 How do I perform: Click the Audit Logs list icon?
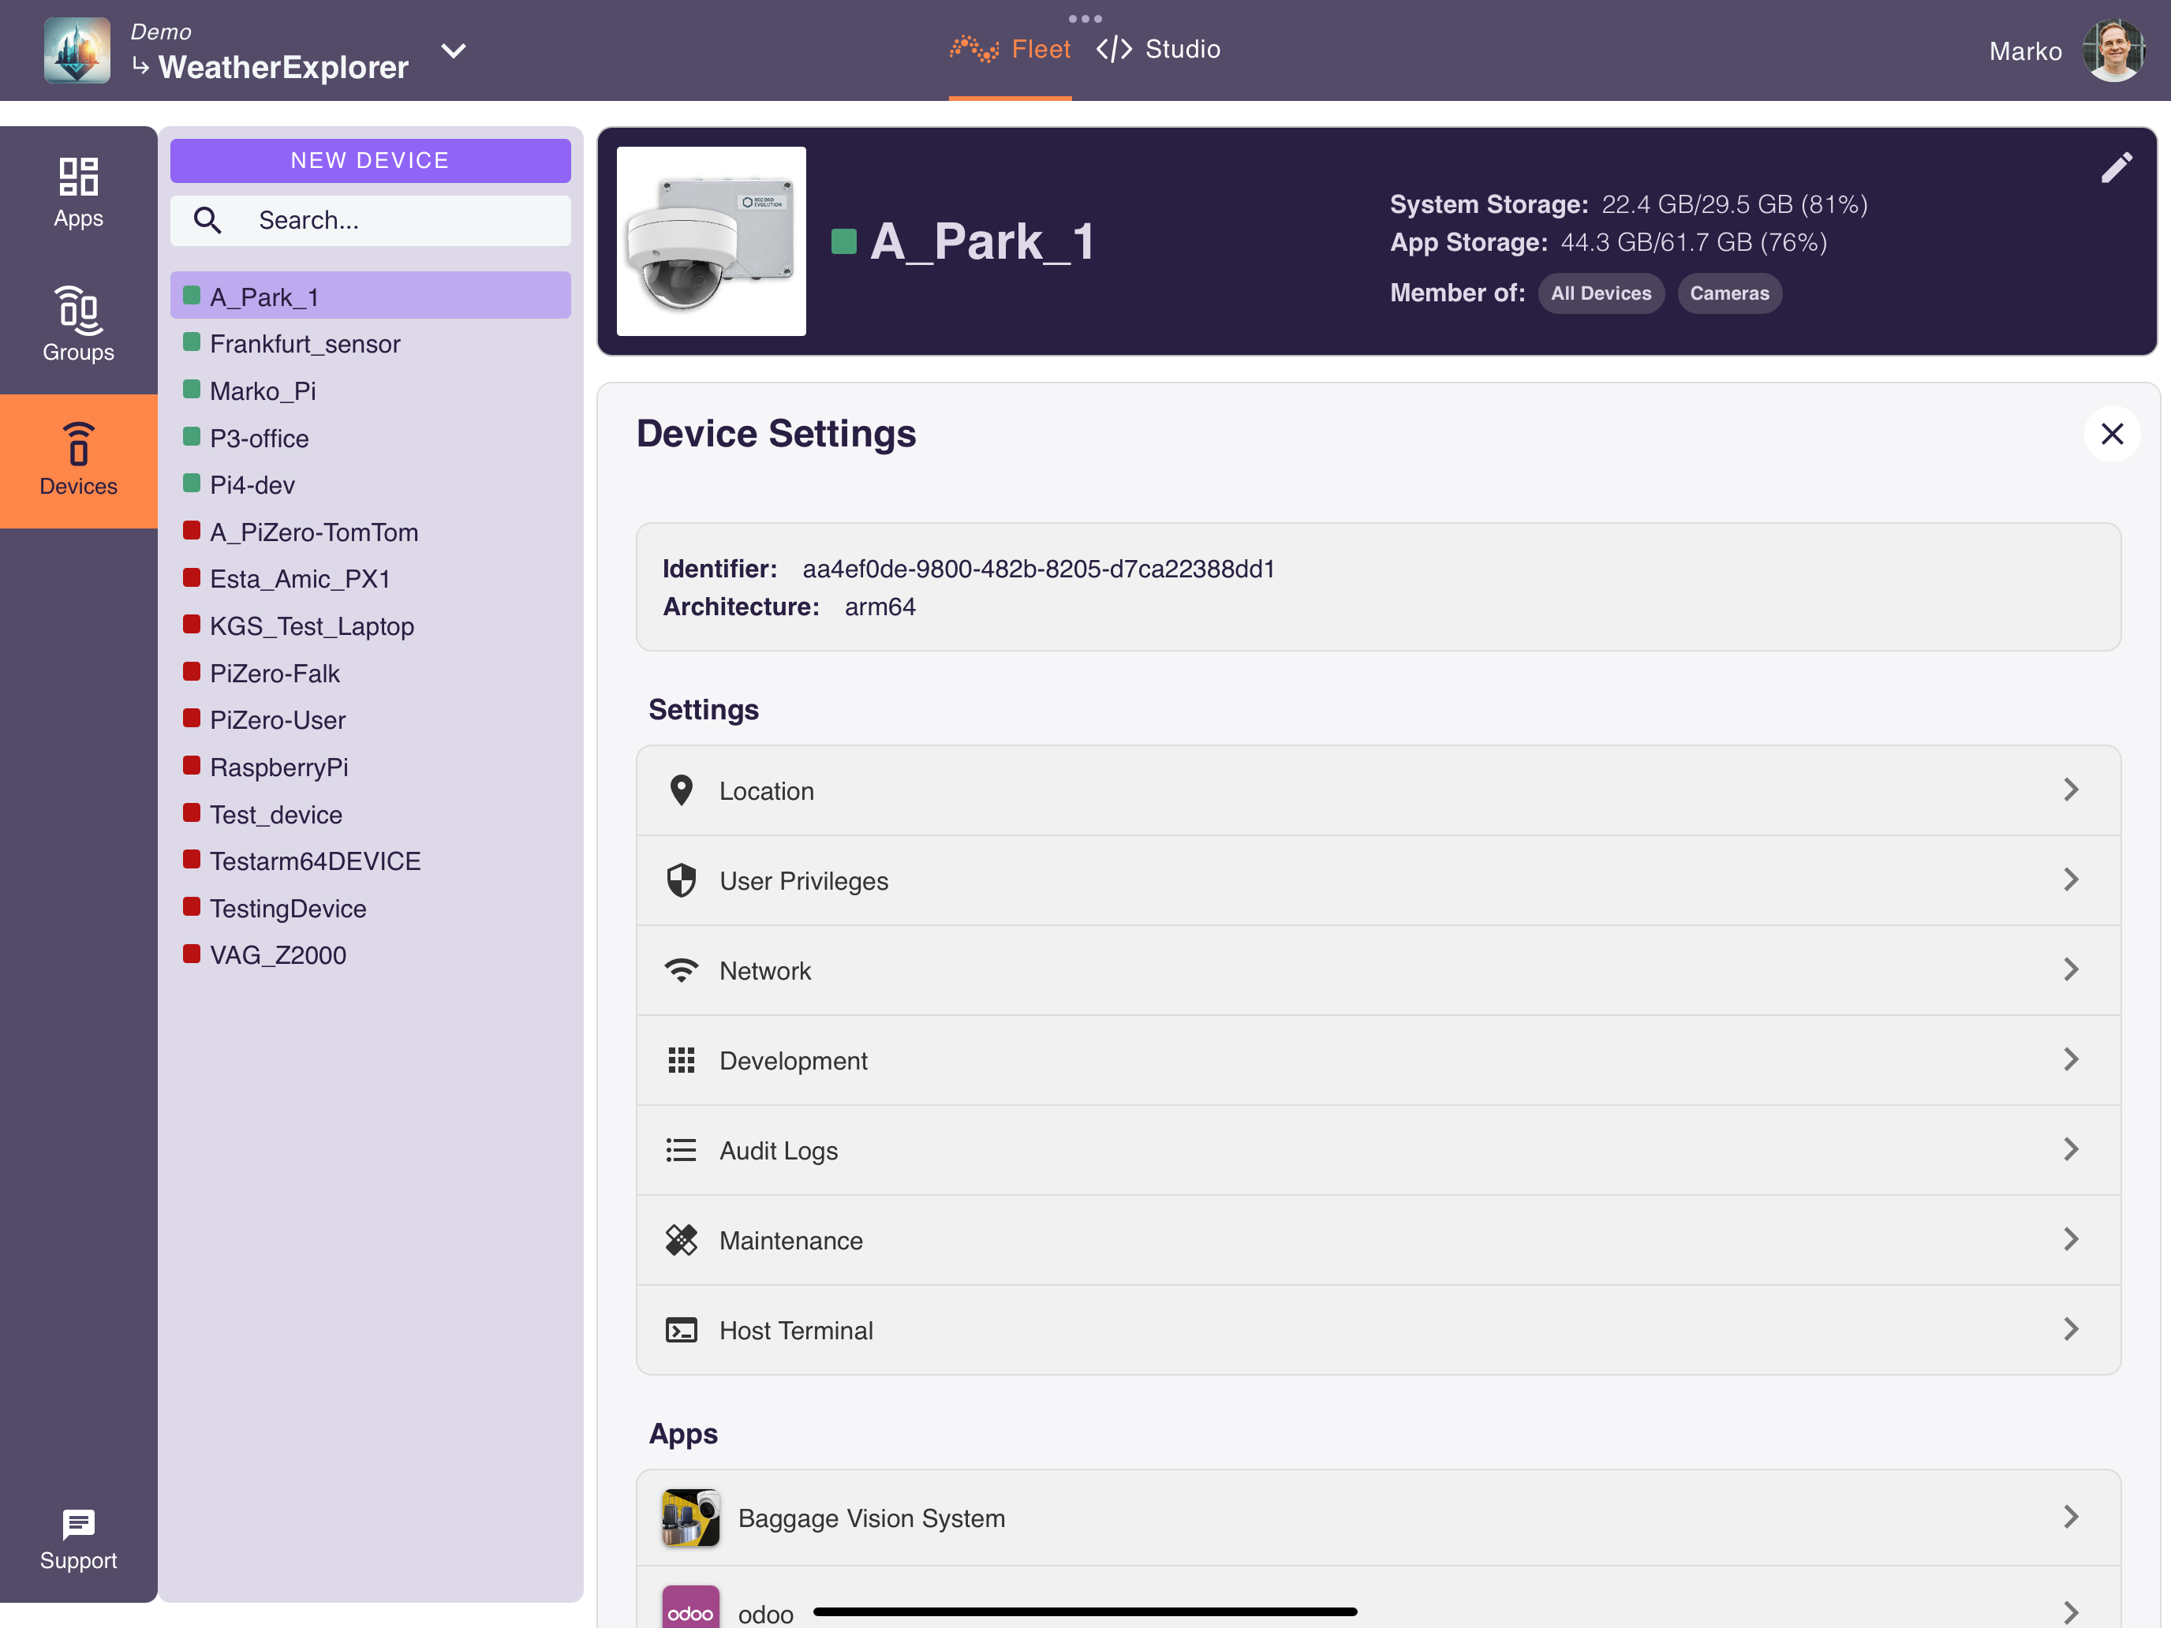(680, 1150)
